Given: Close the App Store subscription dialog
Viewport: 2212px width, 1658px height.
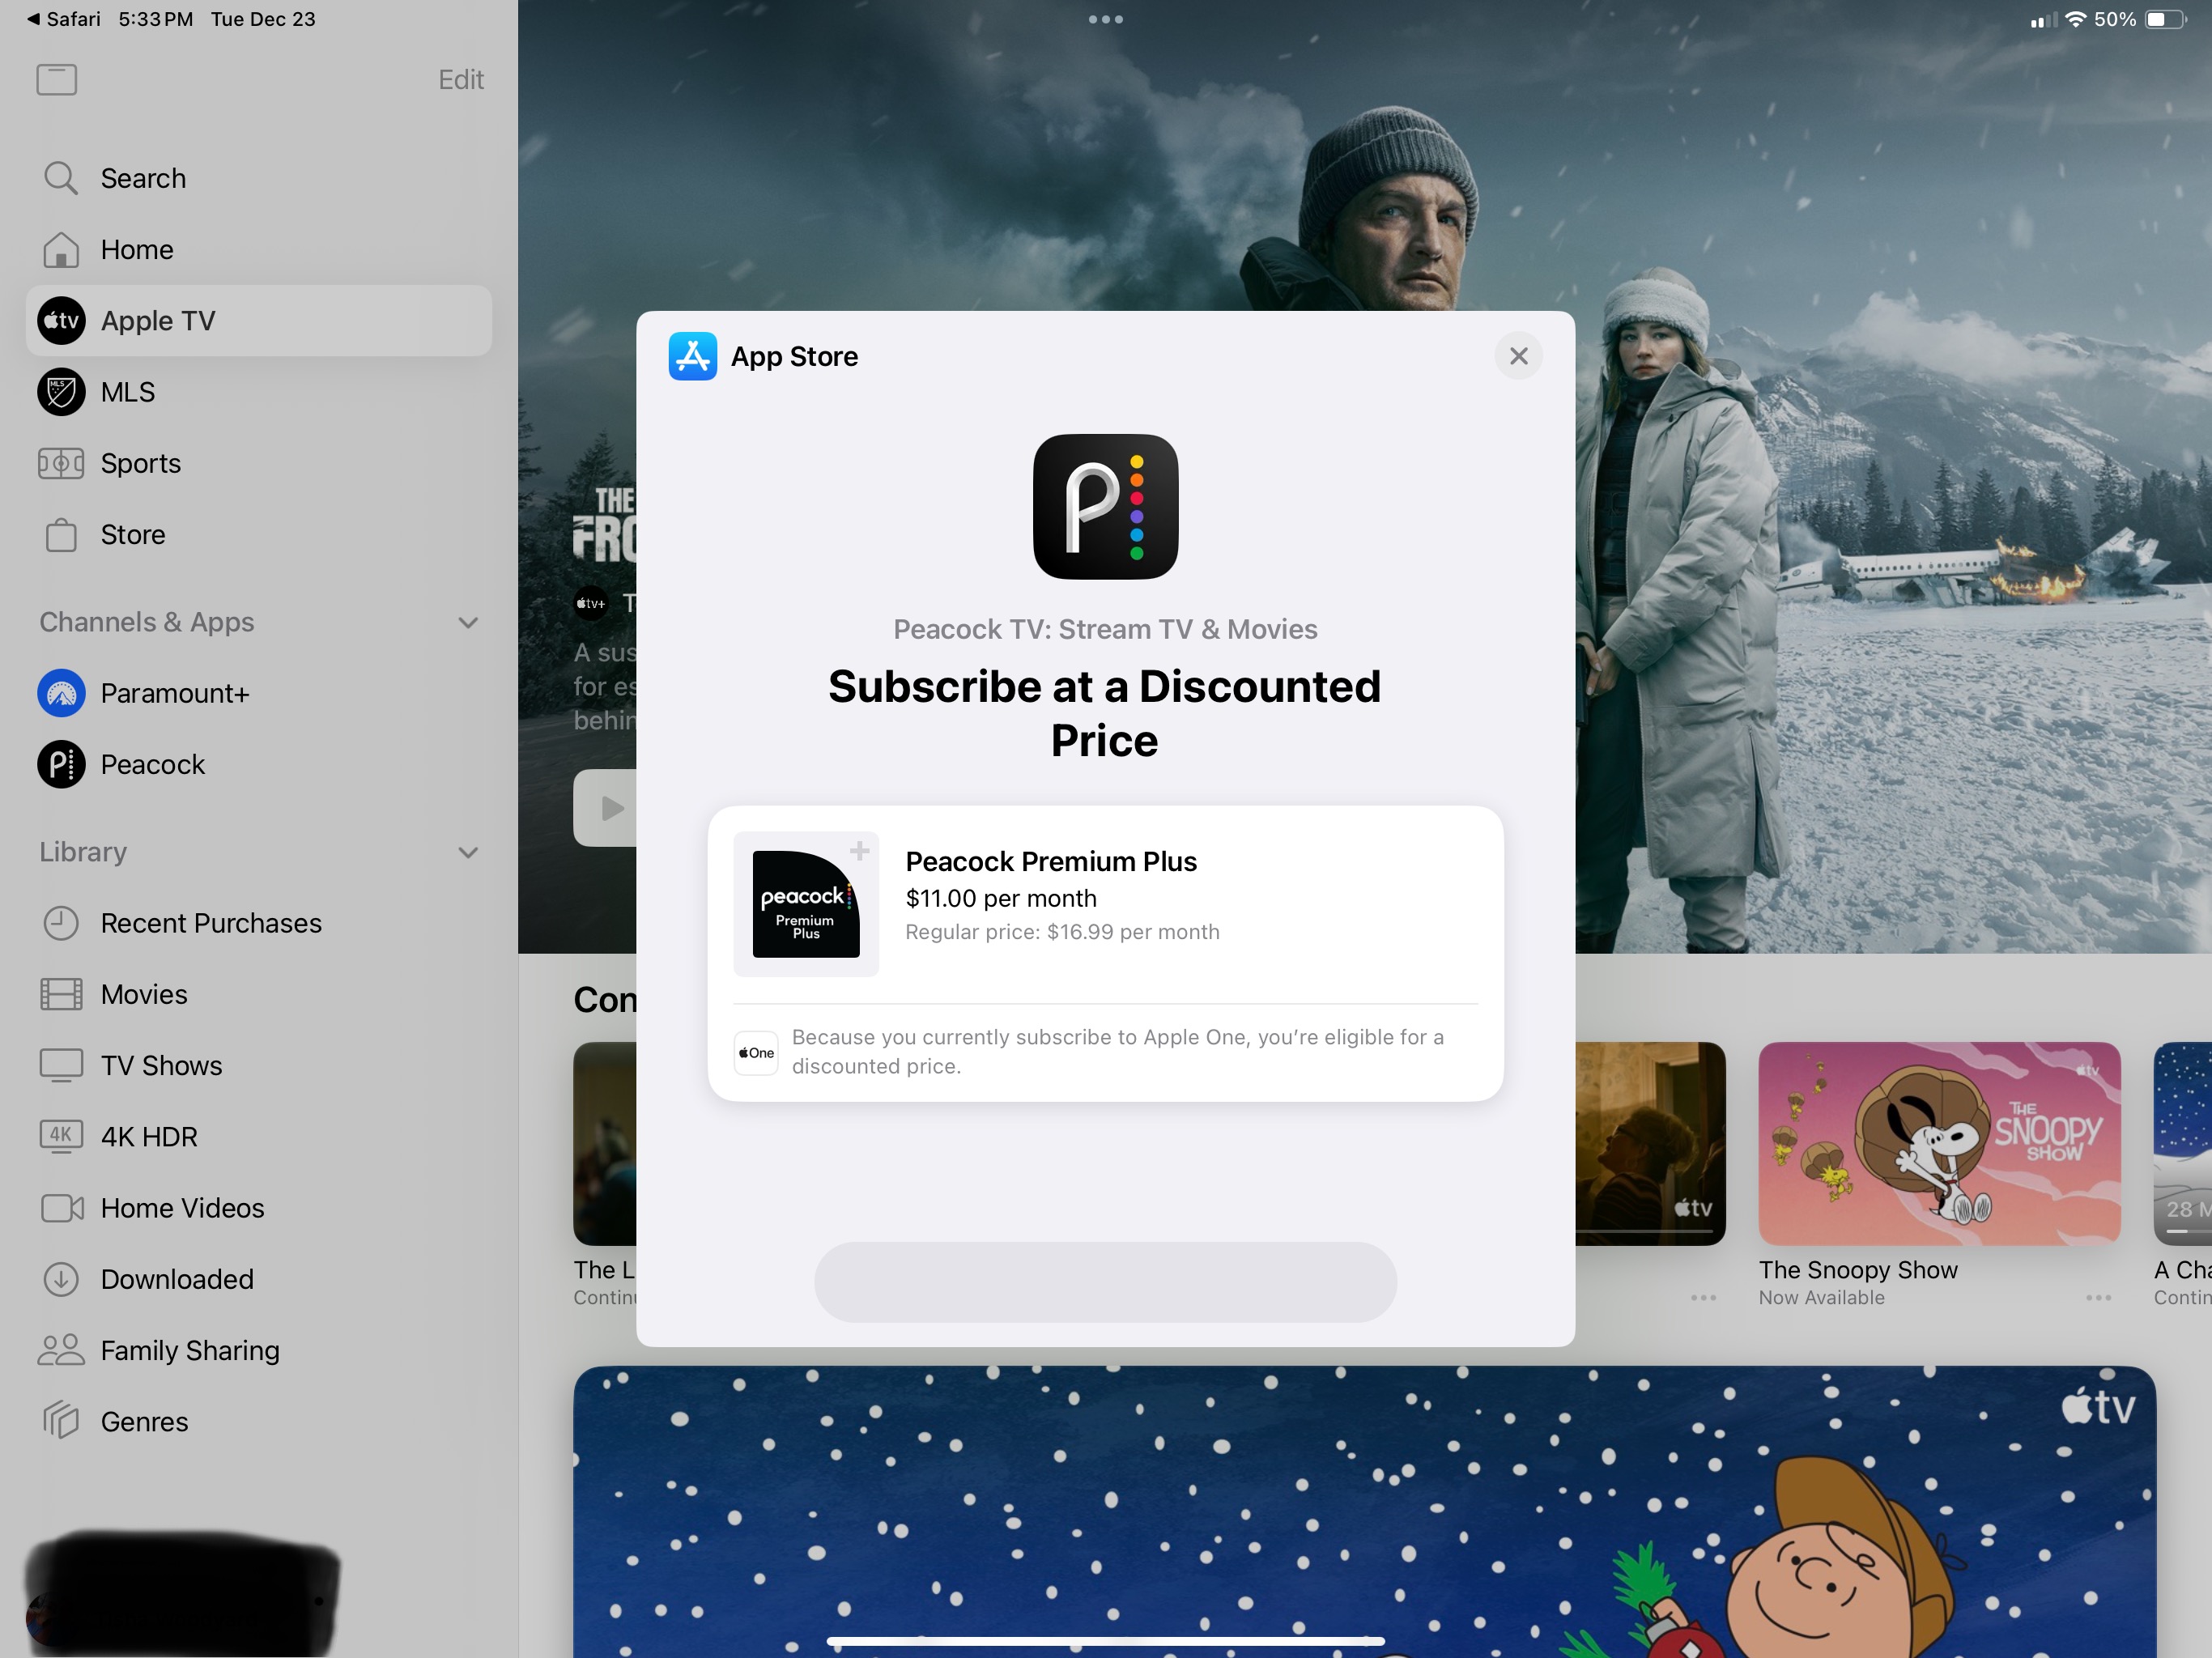Looking at the screenshot, I should [x=1518, y=356].
